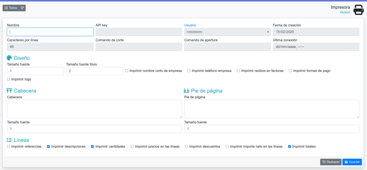
Task: Toggle Imprimir teléfono empresa checkbox
Action: 189,71
